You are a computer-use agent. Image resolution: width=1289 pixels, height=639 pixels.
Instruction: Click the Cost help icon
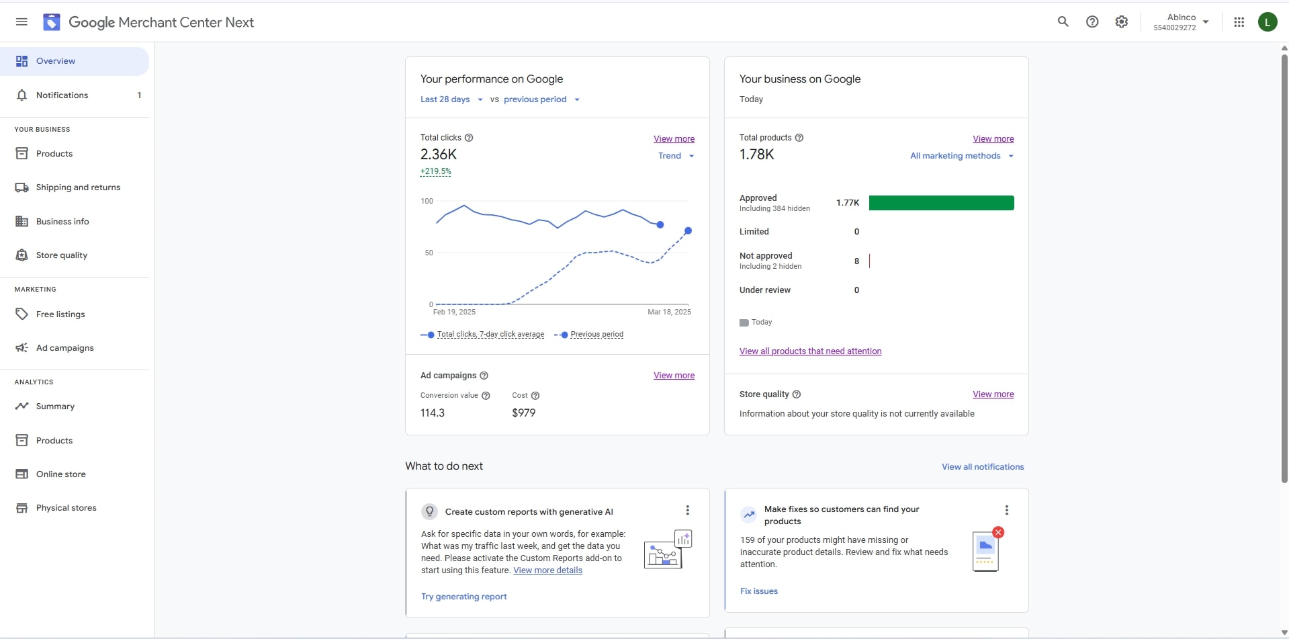tap(535, 396)
